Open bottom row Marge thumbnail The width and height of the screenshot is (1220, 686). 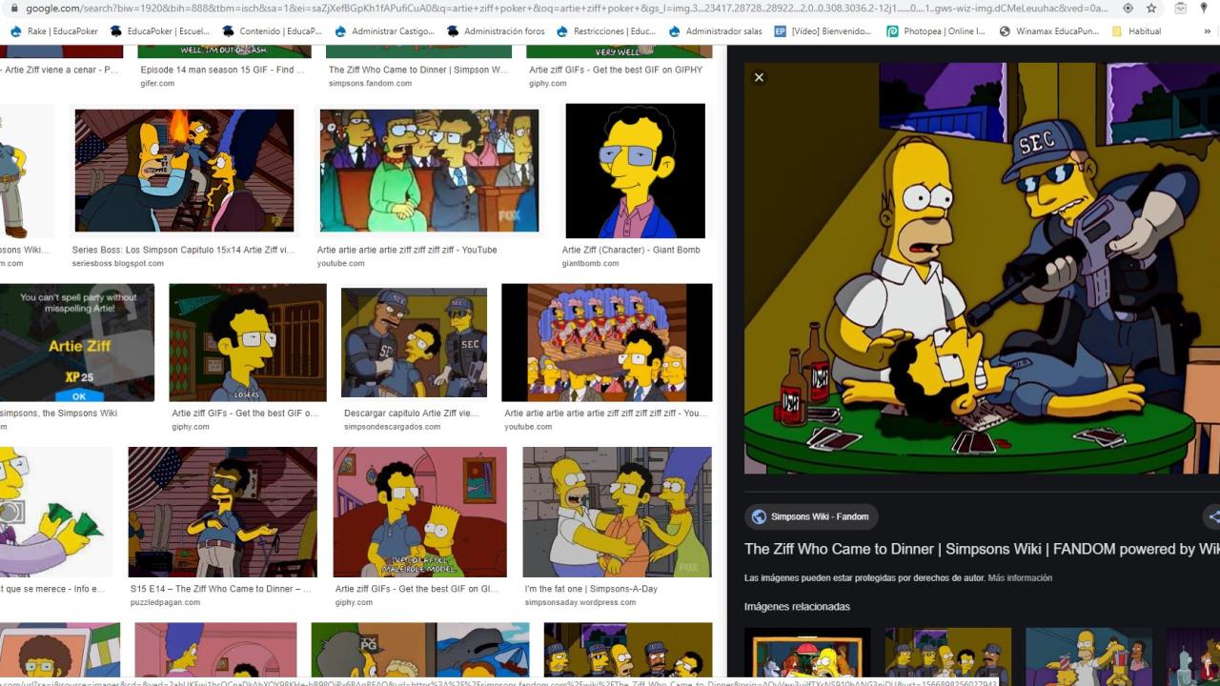(215, 650)
